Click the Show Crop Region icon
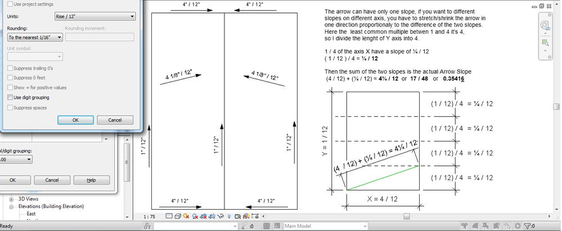The width and height of the screenshot is (562, 231). click(212, 216)
